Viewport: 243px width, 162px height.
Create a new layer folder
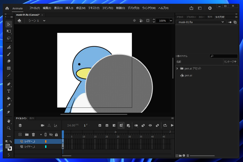[x=27, y=134]
